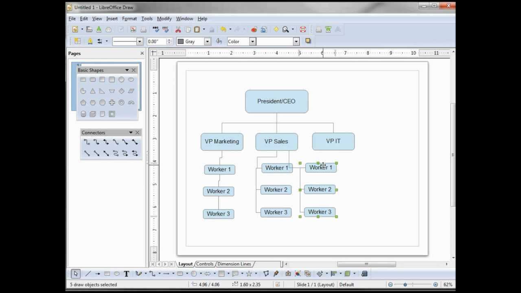Click the Cut scissors icon
This screenshot has width=521, height=293.
(x=178, y=29)
